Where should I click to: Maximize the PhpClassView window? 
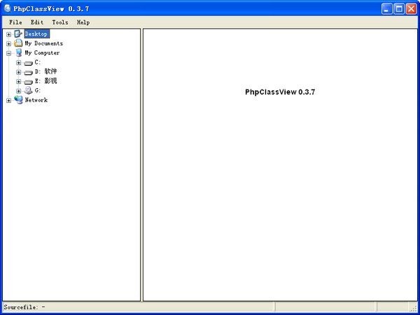399,9
